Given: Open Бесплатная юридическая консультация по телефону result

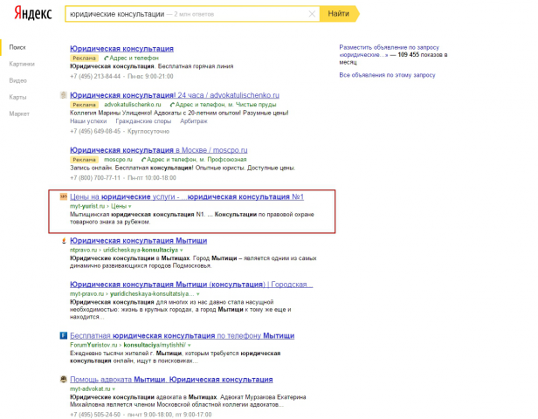Looking at the screenshot, I should [183, 336].
